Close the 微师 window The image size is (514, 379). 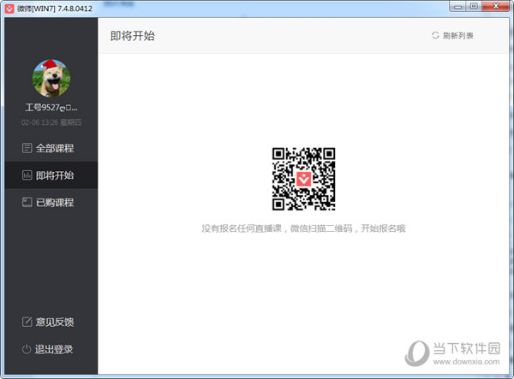496,7
